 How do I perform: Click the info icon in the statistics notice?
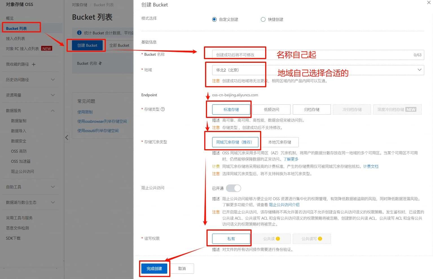tap(79, 33)
